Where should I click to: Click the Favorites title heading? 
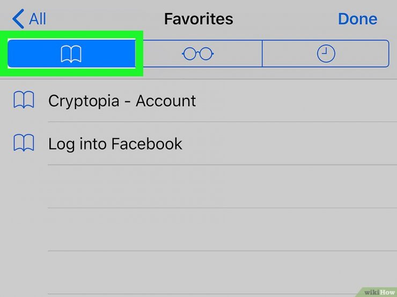pos(198,19)
